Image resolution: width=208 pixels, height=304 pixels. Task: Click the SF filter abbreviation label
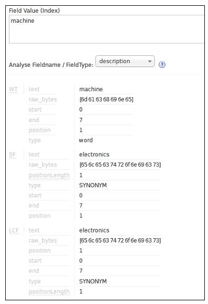pyautogui.click(x=12, y=155)
